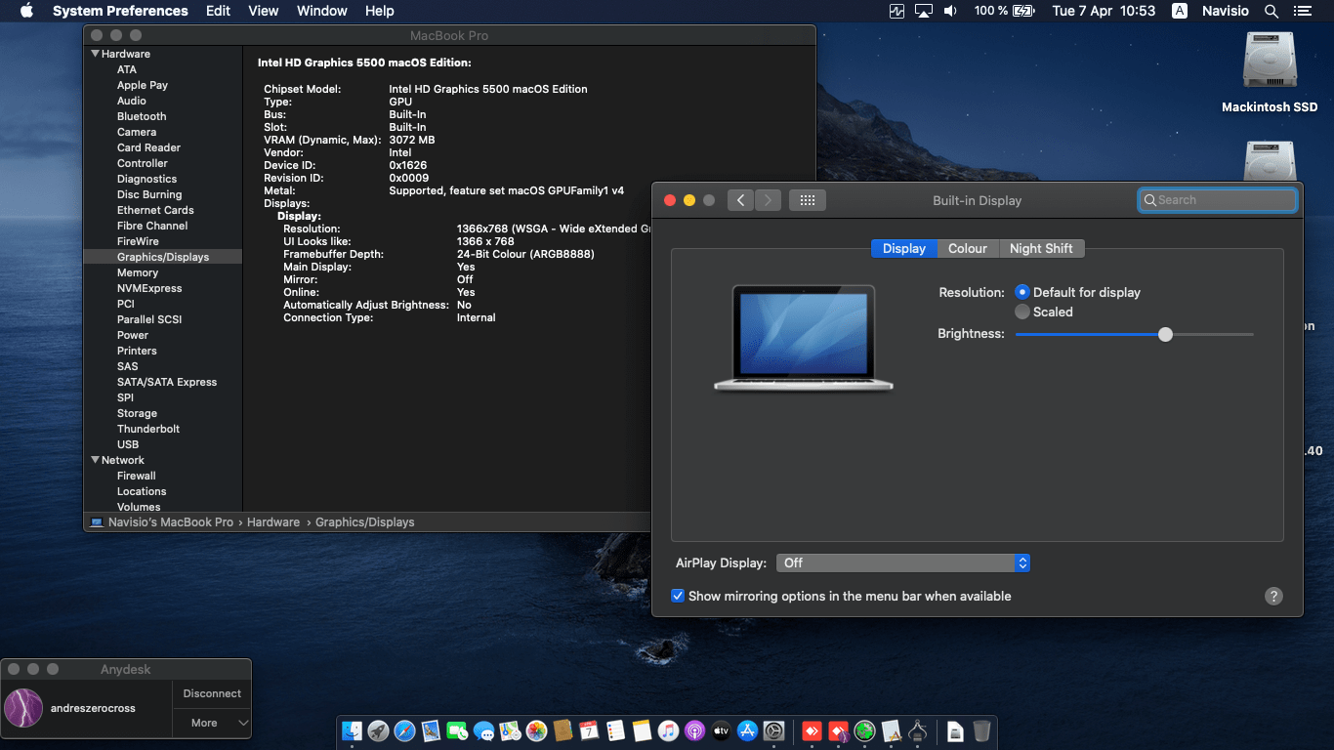The width and height of the screenshot is (1334, 750).
Task: Select Default for display resolution
Action: click(x=1077, y=292)
